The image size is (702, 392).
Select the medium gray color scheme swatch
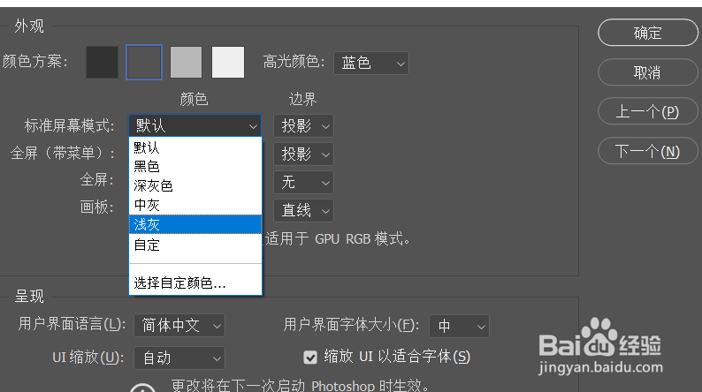coord(187,62)
